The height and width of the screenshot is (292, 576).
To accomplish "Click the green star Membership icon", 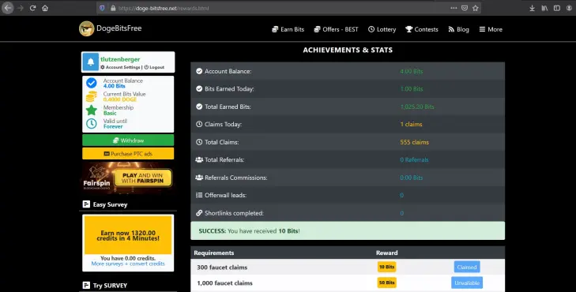I will tap(92, 110).
